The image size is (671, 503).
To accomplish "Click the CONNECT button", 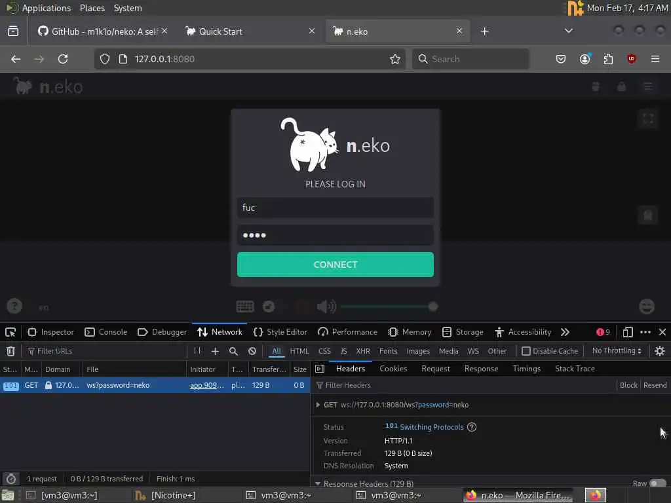I will click(x=335, y=265).
